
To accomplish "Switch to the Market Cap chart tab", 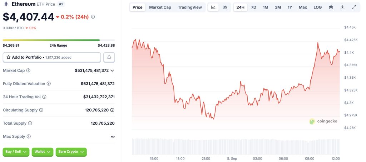I will pos(160,7).
